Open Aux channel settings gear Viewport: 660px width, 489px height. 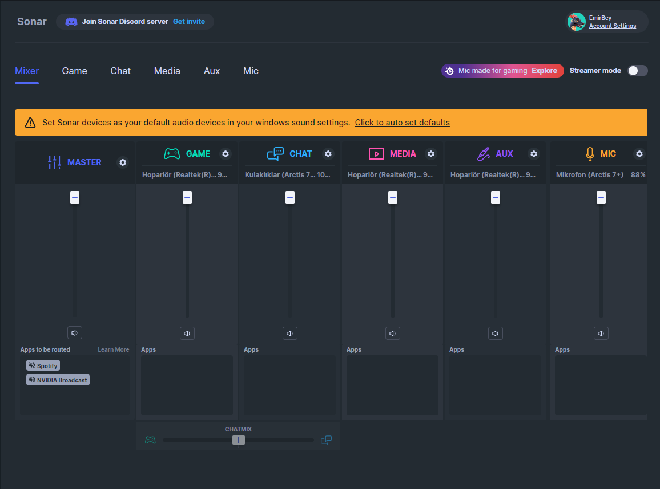[x=534, y=154]
